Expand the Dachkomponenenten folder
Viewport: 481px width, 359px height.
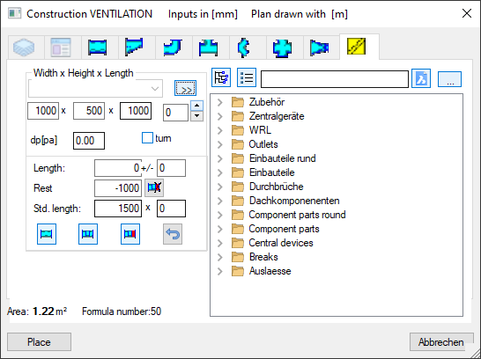click(220, 201)
